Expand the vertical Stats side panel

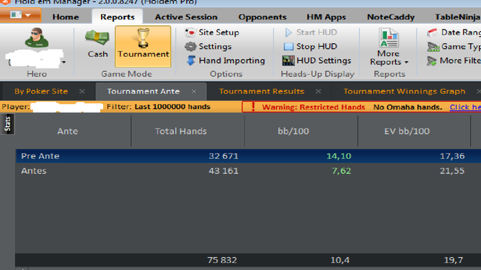(8, 124)
